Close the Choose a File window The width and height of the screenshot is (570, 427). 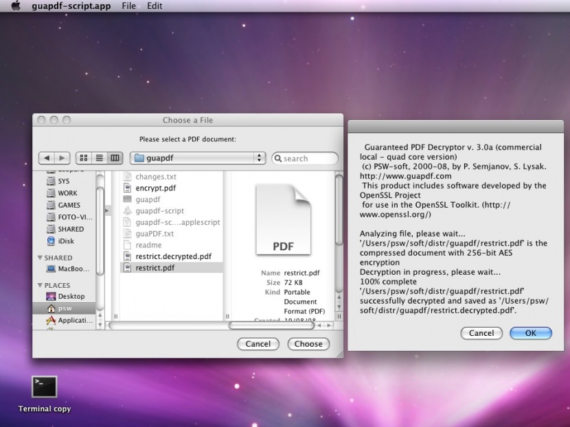(41, 120)
